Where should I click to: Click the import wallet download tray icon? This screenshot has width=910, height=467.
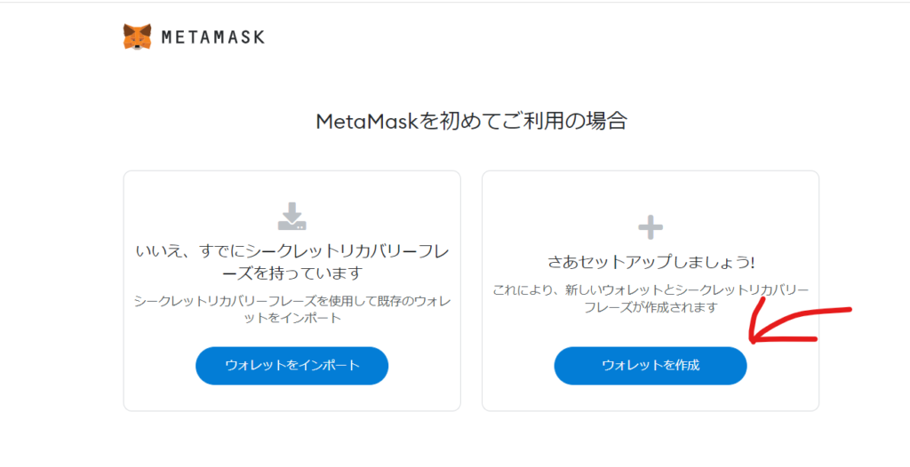click(291, 216)
